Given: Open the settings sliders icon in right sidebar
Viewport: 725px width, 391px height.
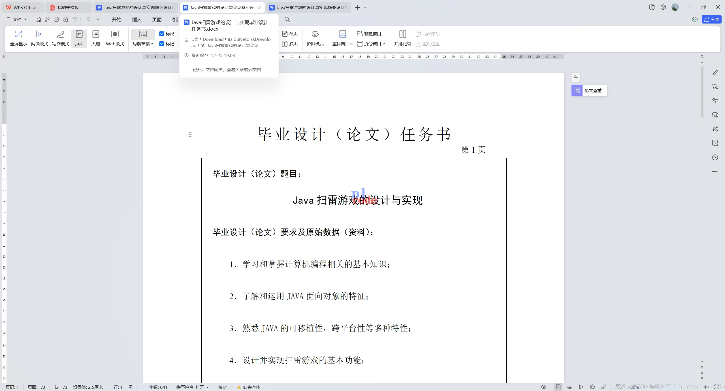Looking at the screenshot, I should point(715,101).
